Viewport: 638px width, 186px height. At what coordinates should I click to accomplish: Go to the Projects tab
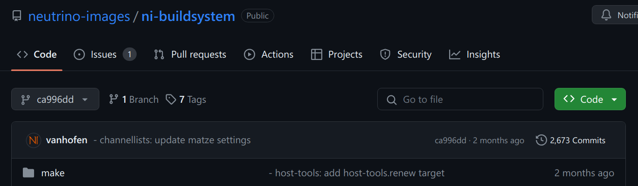pos(336,54)
